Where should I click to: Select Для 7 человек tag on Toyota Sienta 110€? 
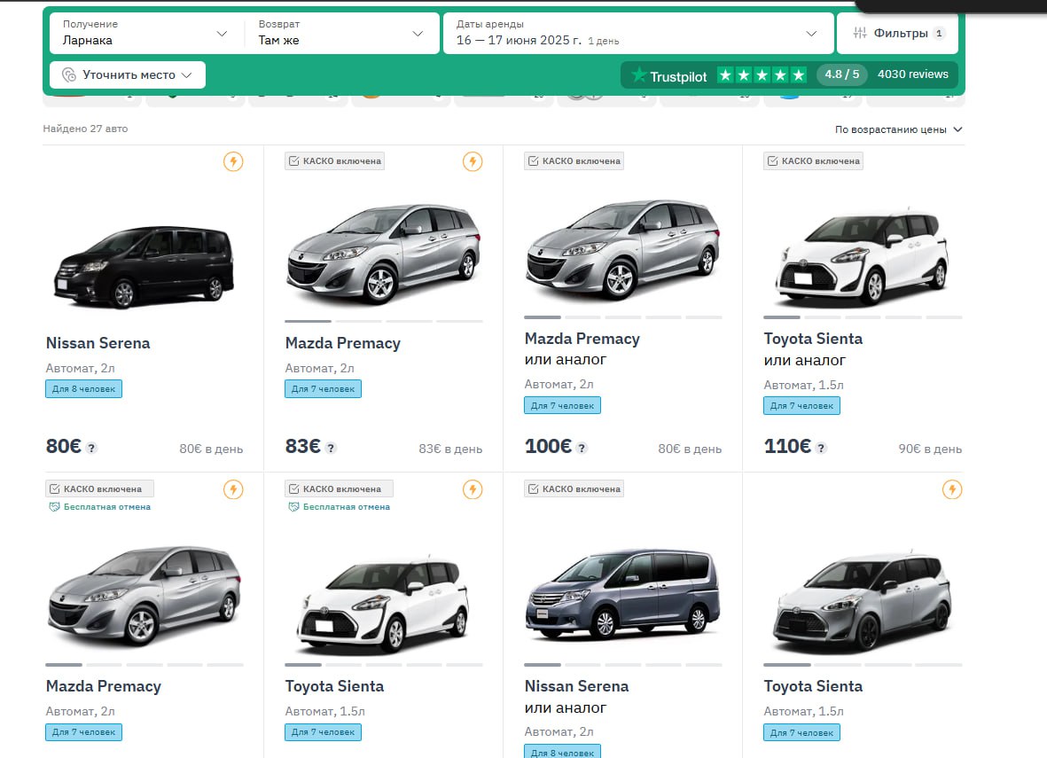[801, 405]
